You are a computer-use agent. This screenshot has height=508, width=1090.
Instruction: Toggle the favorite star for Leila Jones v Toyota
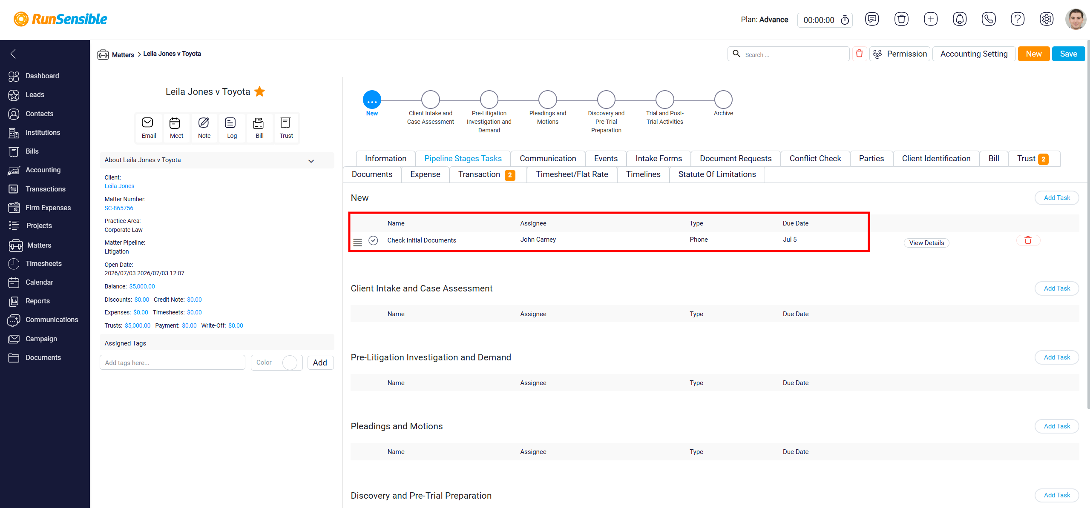(x=259, y=91)
